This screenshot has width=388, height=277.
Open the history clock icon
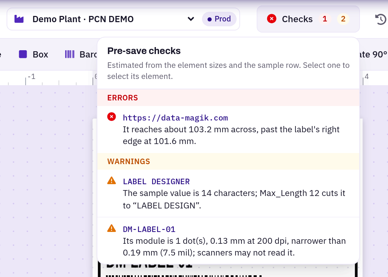(381, 19)
